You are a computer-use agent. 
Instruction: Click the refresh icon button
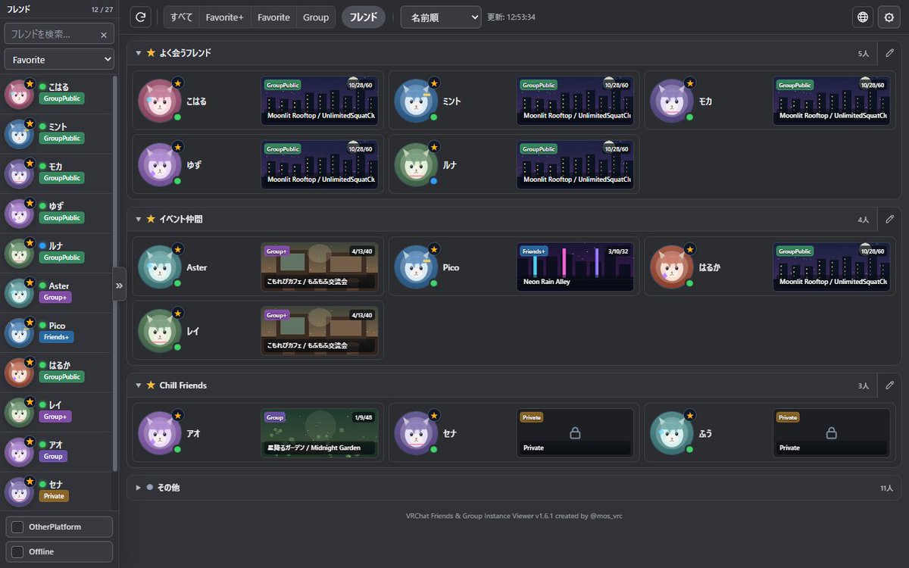(140, 17)
